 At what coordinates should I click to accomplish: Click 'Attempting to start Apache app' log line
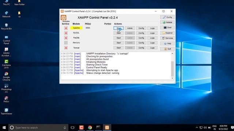(103, 70)
